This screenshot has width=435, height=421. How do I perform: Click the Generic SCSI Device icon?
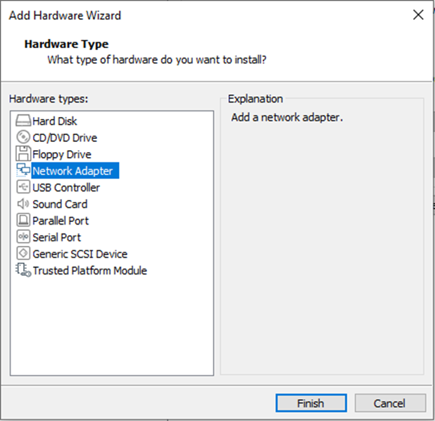(23, 253)
